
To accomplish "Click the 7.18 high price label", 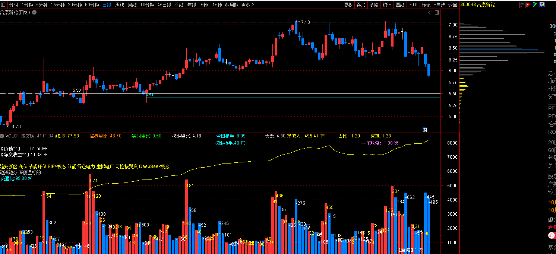I will click(x=305, y=22).
